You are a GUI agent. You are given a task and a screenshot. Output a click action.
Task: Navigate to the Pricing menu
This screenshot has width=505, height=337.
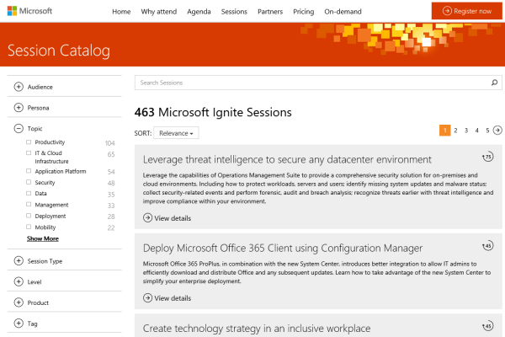tap(302, 12)
